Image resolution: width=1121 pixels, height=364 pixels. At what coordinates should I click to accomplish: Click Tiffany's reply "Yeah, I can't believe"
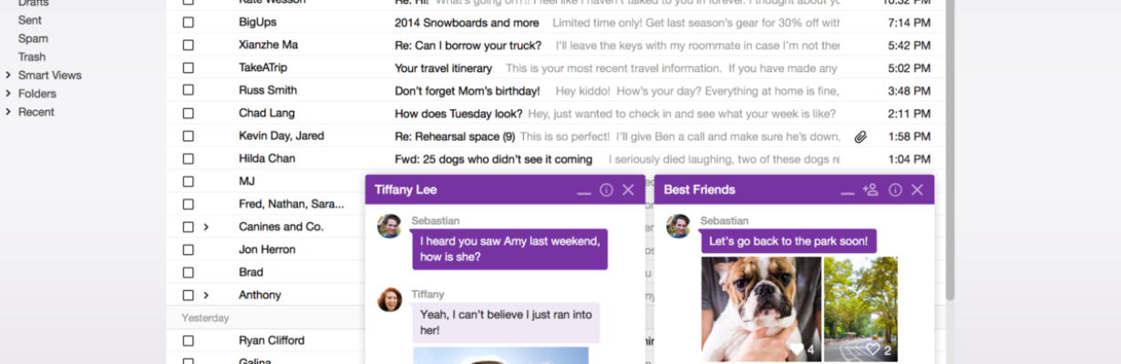coord(506,322)
